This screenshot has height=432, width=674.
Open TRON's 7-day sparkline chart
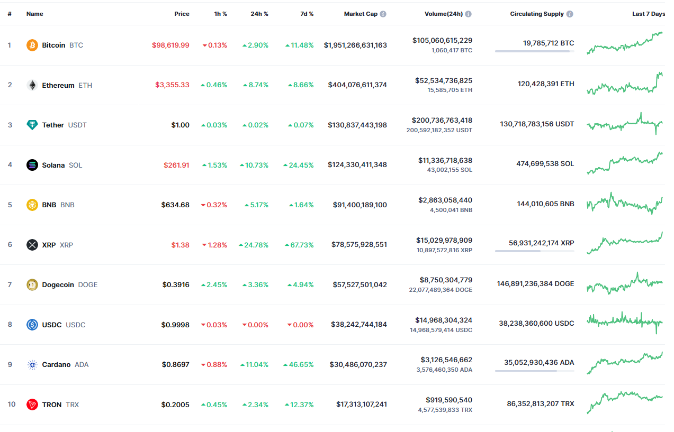625,402
